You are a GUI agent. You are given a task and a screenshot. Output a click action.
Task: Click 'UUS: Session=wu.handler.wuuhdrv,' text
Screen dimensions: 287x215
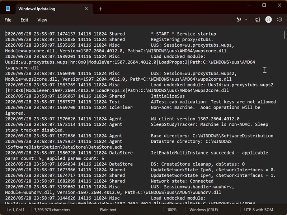[192, 187]
